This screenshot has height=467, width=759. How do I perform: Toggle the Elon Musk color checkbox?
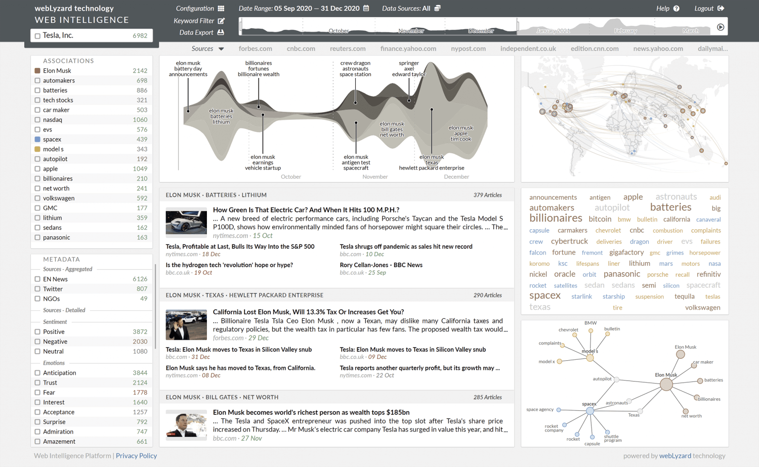(37, 71)
